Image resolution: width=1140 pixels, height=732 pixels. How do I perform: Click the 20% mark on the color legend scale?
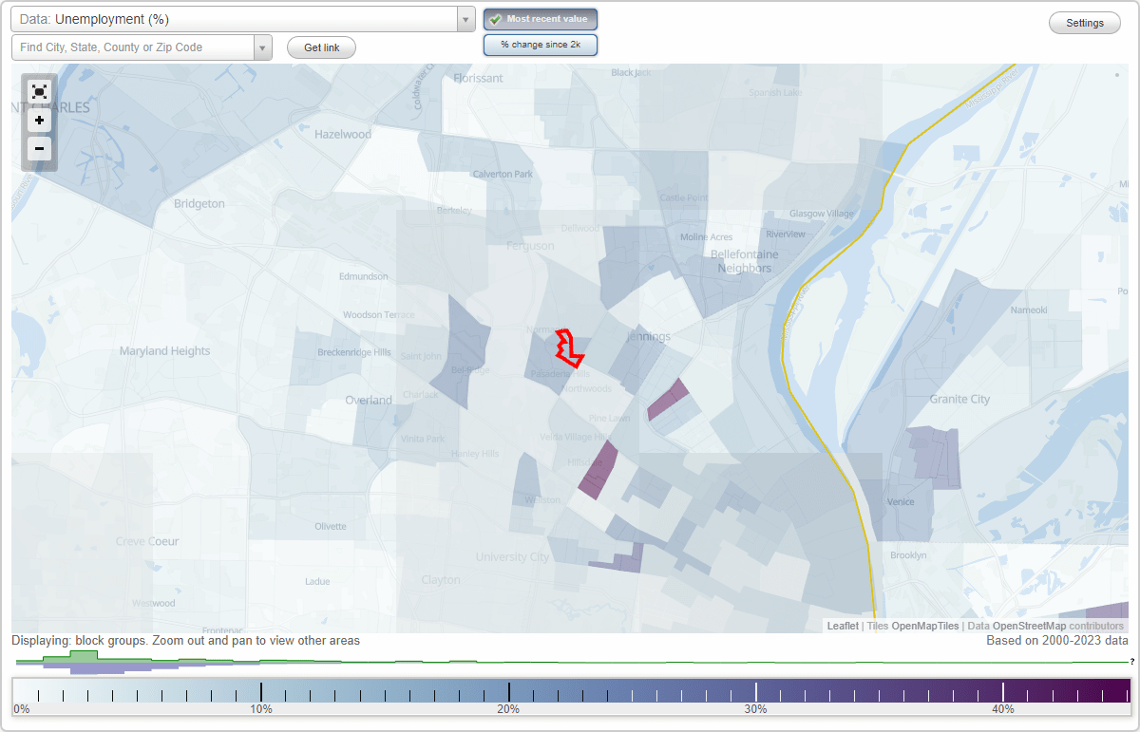(x=510, y=691)
